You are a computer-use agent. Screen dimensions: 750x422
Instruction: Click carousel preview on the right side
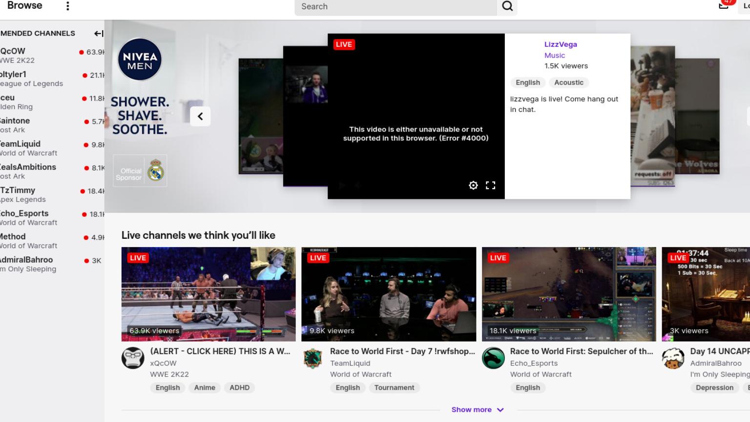click(x=653, y=116)
